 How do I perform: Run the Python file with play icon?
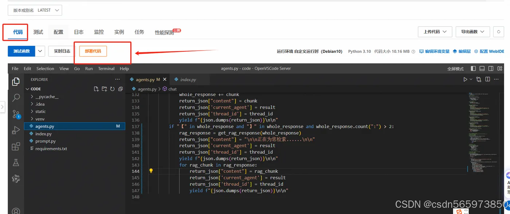coord(465,79)
